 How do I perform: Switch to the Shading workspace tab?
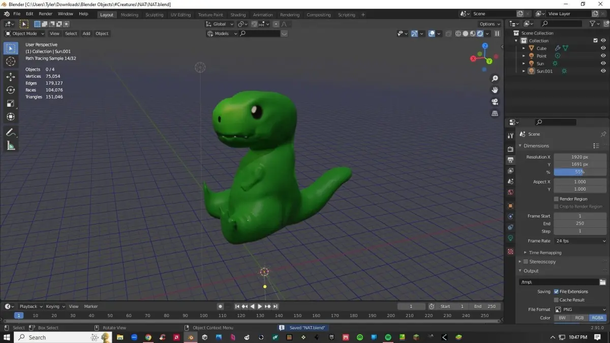pyautogui.click(x=238, y=15)
